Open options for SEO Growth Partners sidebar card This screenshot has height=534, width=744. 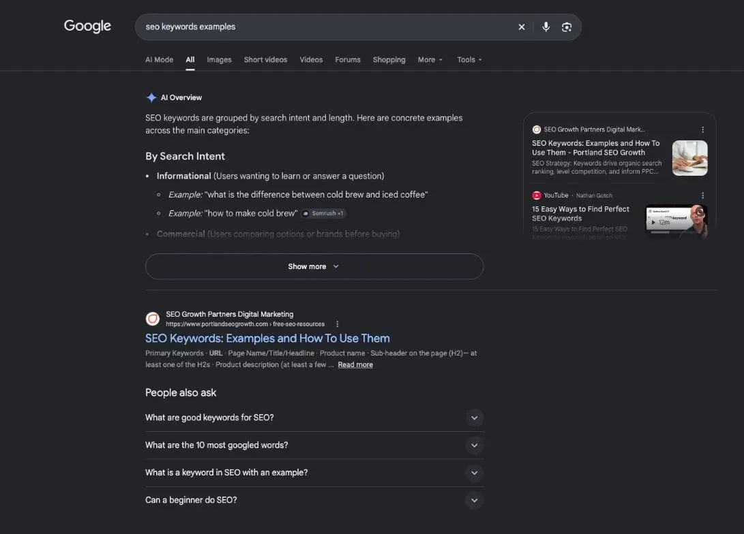[x=702, y=129]
